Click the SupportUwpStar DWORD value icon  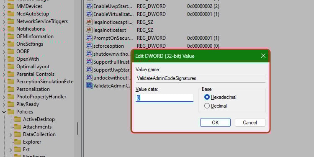click(x=89, y=69)
